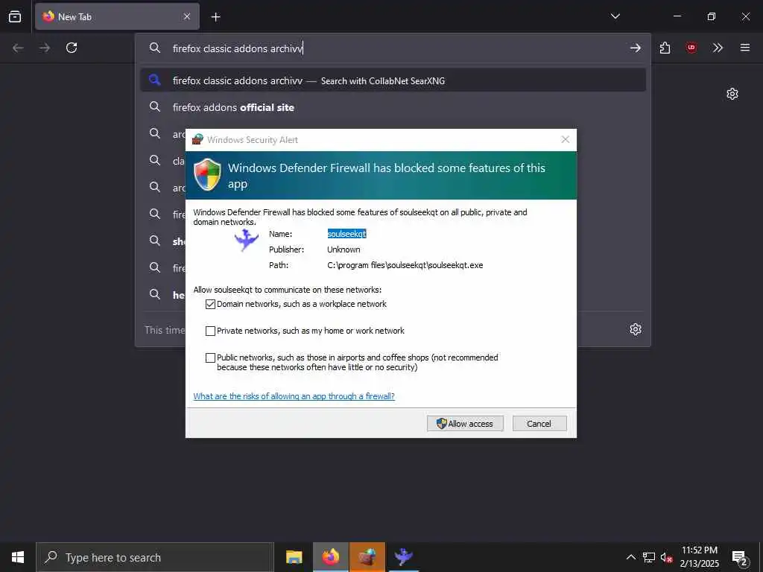This screenshot has width=763, height=572.
Task: Click the soulseekqt bird app icon in dialog
Action: tap(246, 239)
